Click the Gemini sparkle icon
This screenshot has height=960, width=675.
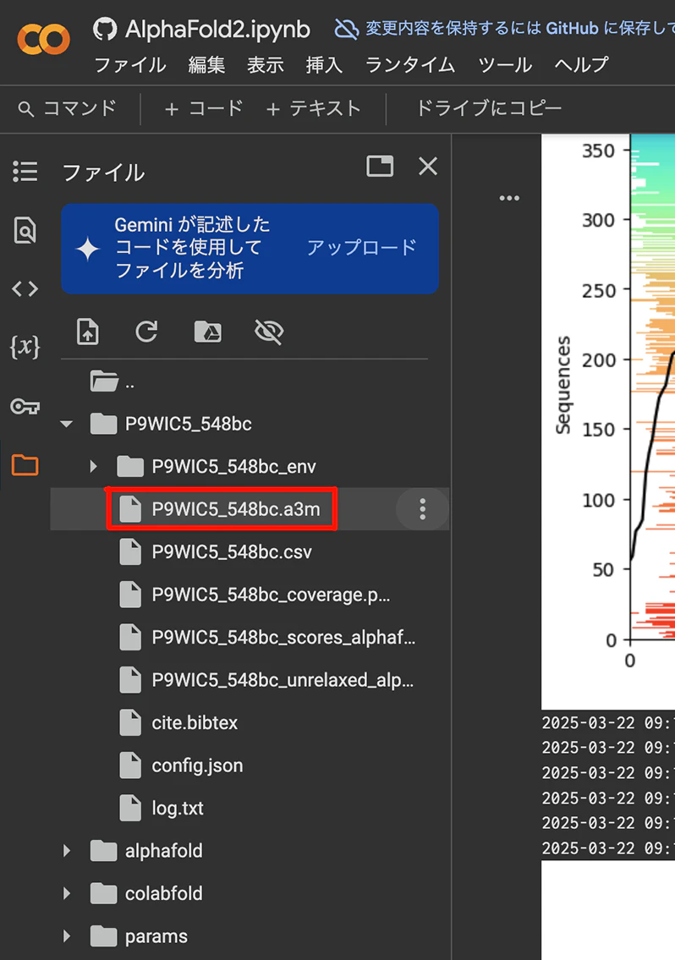click(x=88, y=250)
